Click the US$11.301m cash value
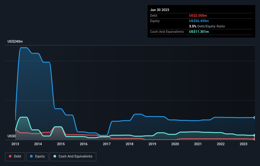Viewport: 260px width, 166px height. [199, 32]
